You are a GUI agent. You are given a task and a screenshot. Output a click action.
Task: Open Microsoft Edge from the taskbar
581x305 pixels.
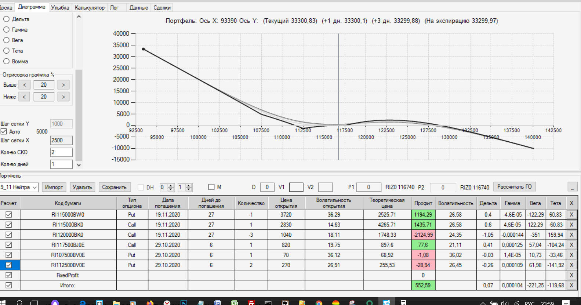(x=82, y=303)
